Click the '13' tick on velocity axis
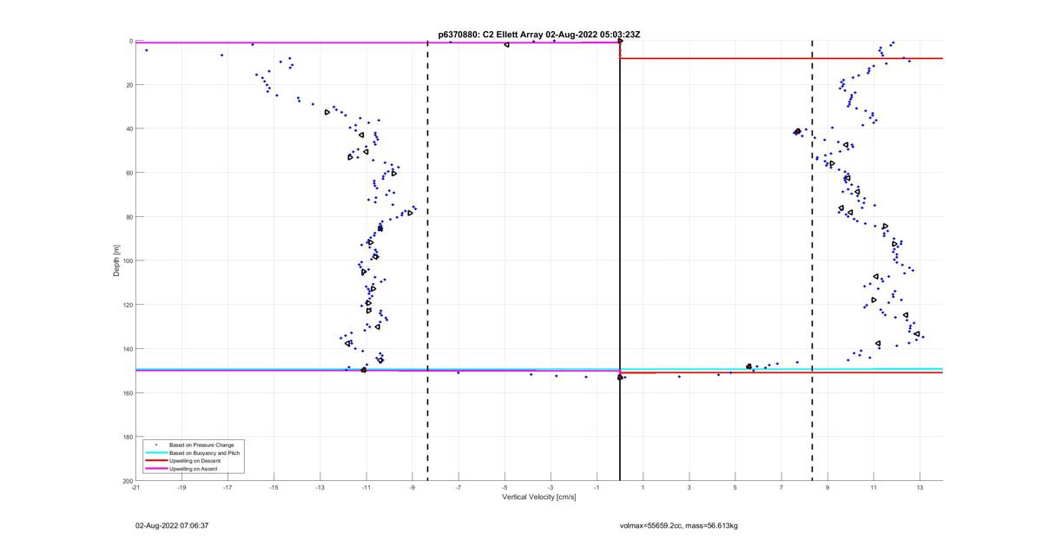The height and width of the screenshot is (540, 1042). 919,488
